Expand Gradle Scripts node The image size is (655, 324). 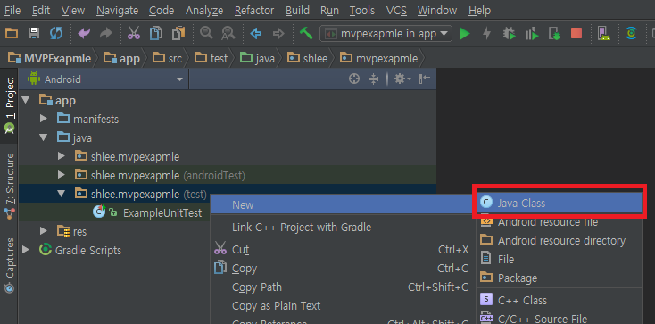pos(26,250)
